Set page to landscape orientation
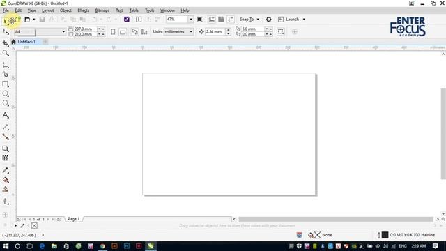The image size is (446, 251). (123, 32)
